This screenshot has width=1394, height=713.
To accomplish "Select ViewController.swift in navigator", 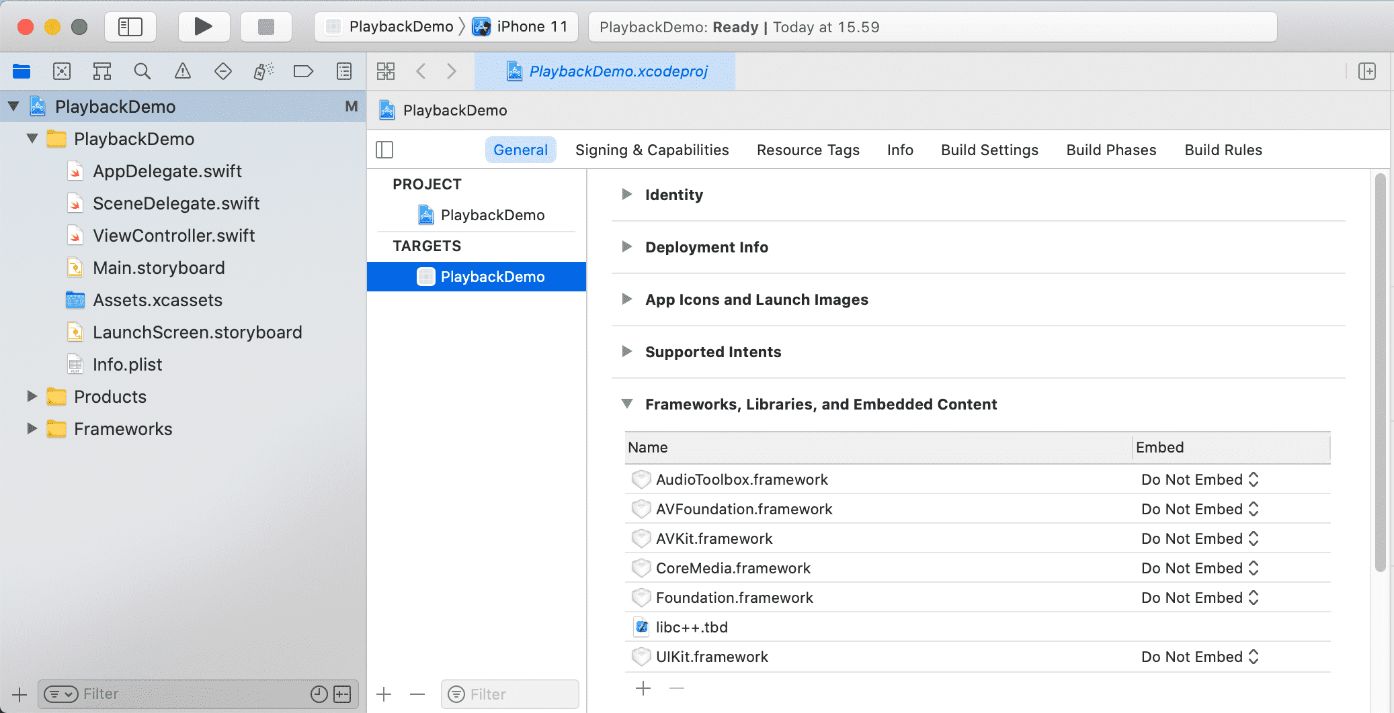I will pyautogui.click(x=173, y=236).
